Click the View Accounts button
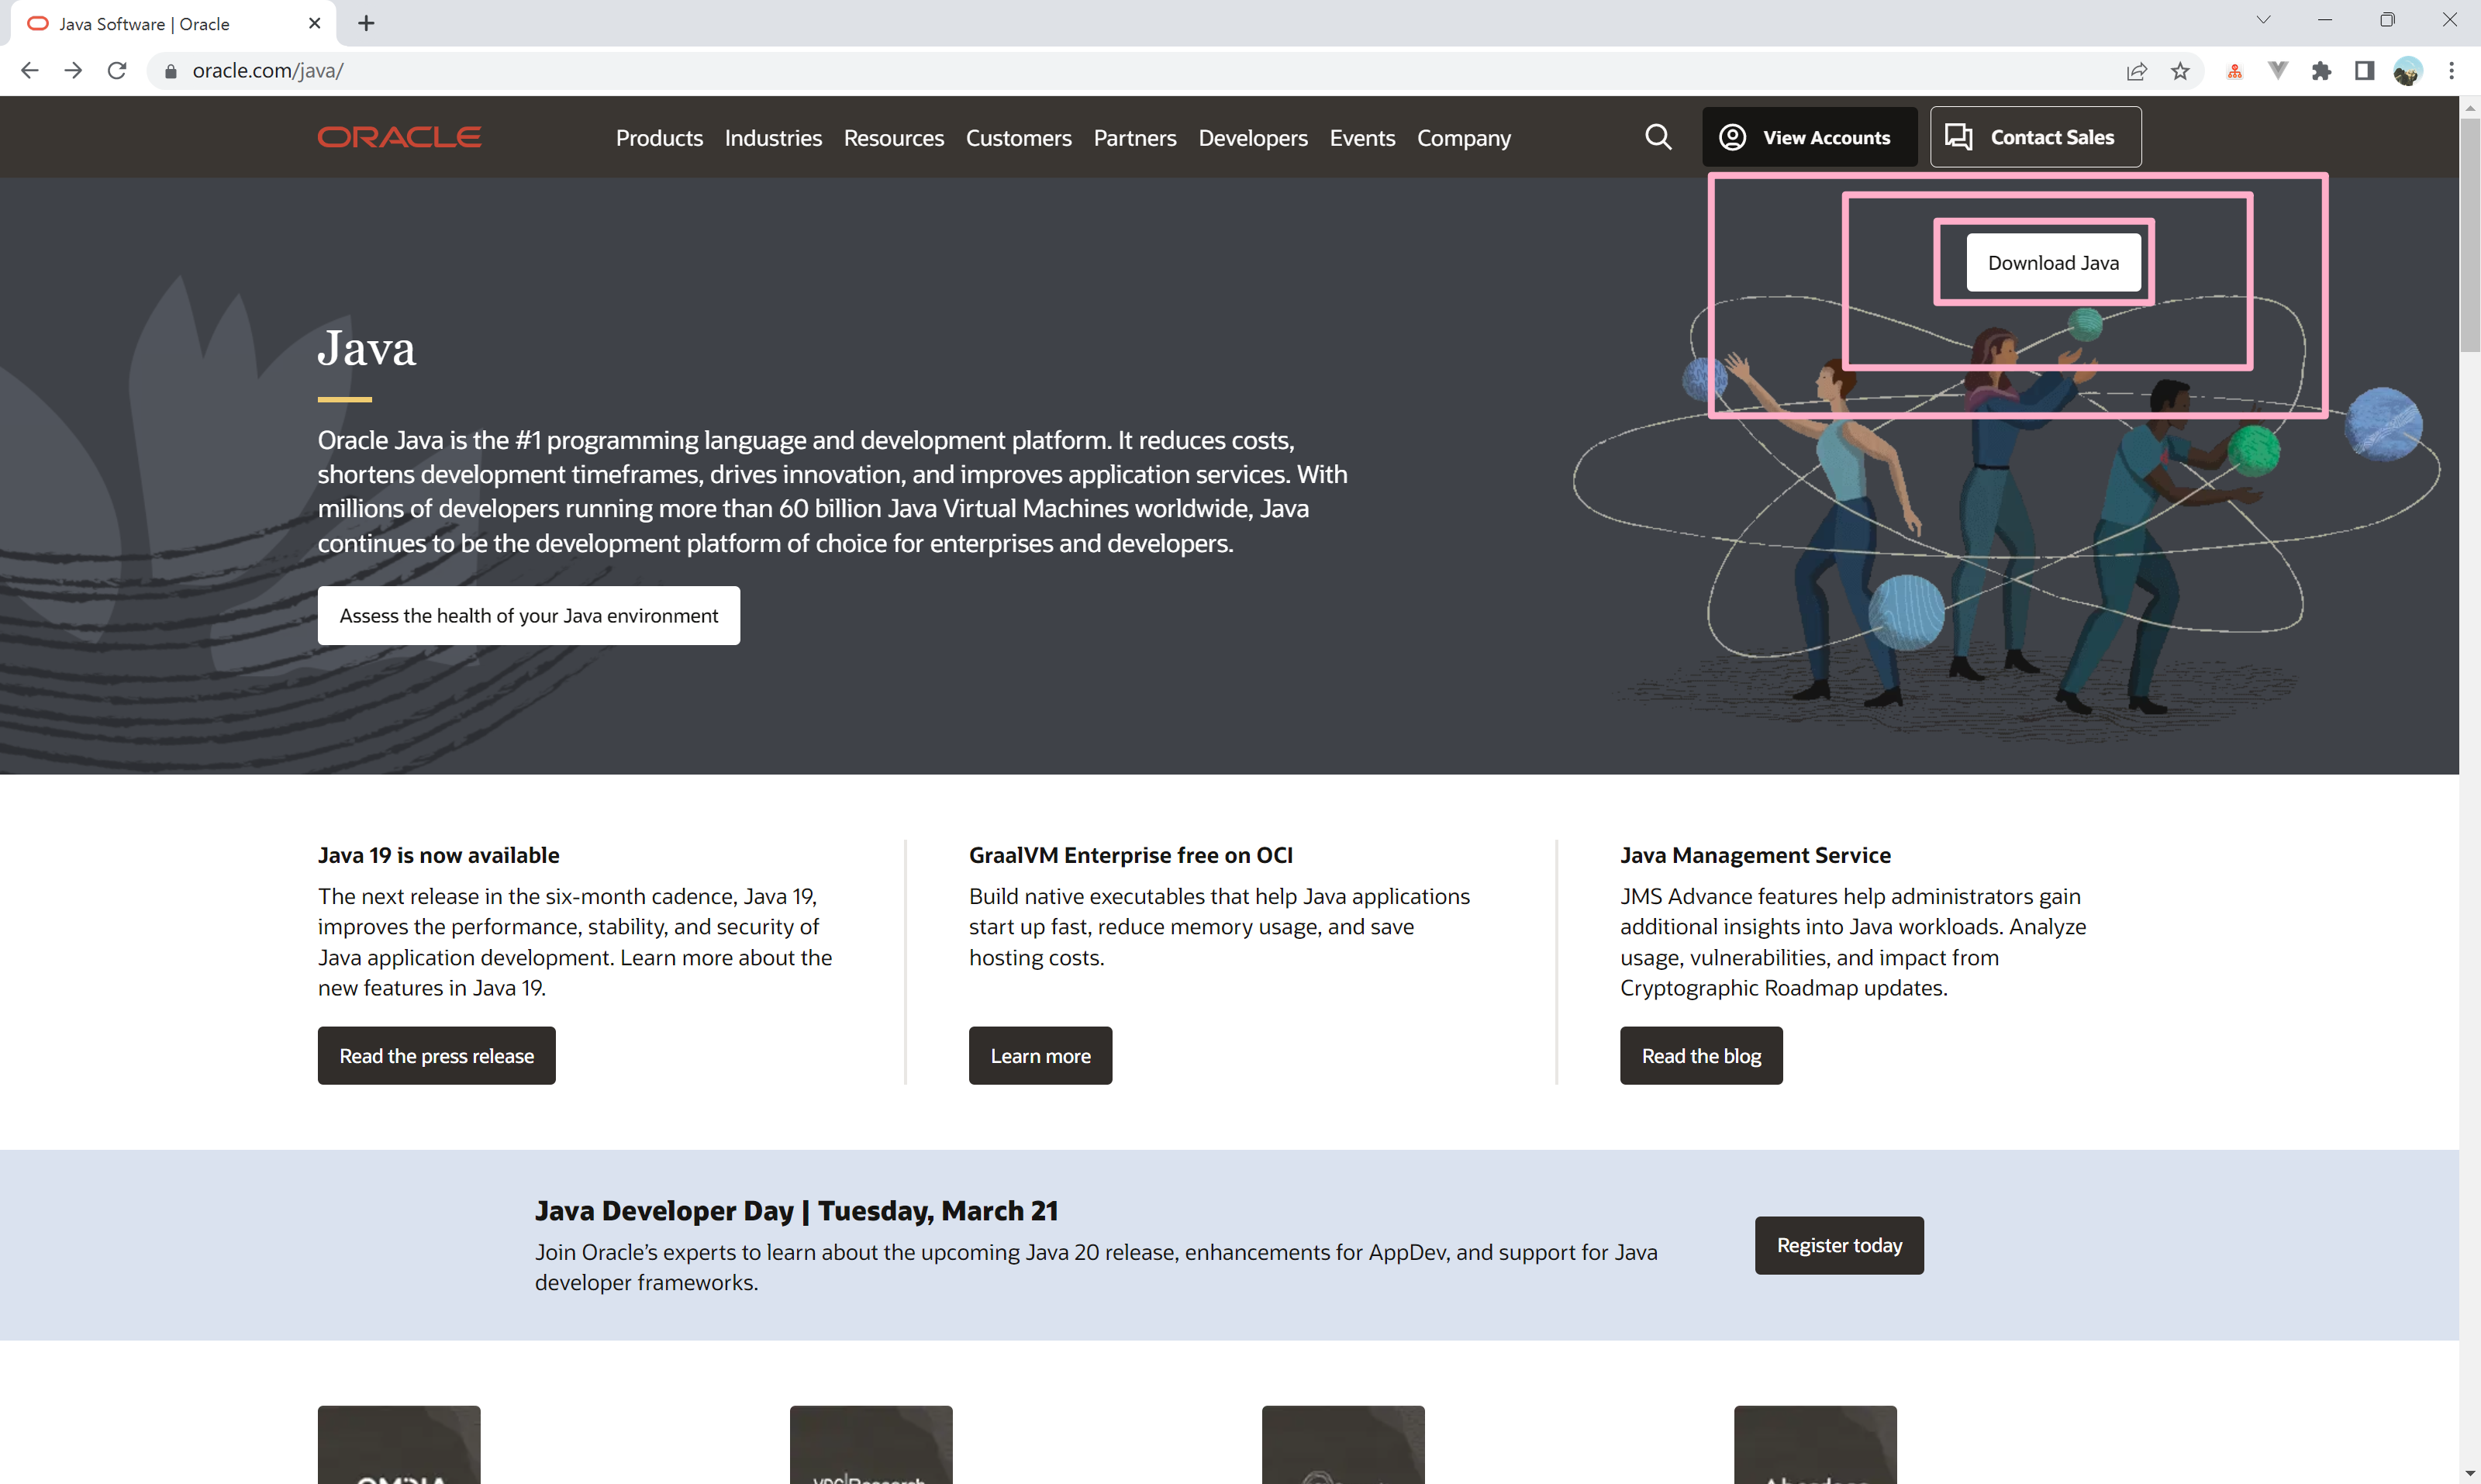This screenshot has height=1484, width=2481. tap(1809, 137)
